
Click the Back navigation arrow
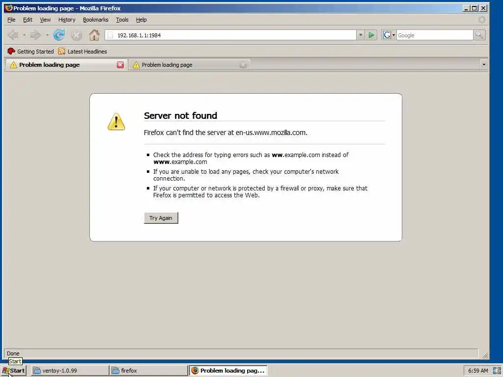point(13,35)
